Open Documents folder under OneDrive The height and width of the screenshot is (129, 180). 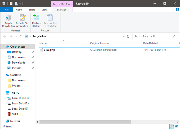pyautogui.click(x=19, y=80)
